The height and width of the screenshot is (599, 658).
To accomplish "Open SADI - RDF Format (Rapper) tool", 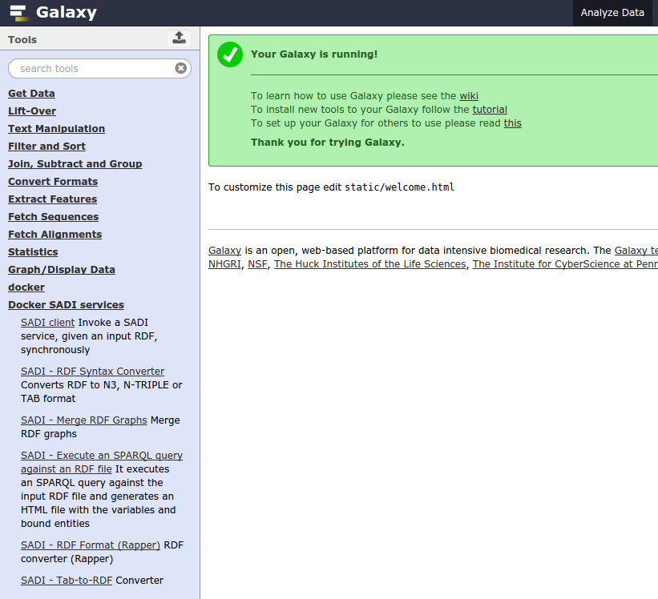I will point(91,545).
